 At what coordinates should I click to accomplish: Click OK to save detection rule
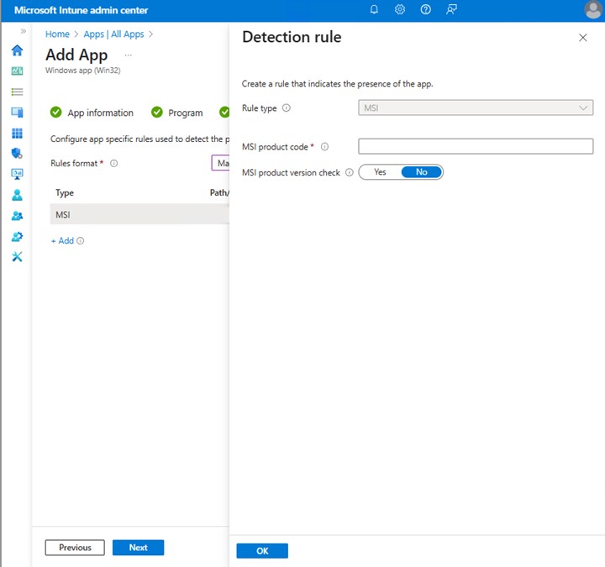[262, 550]
